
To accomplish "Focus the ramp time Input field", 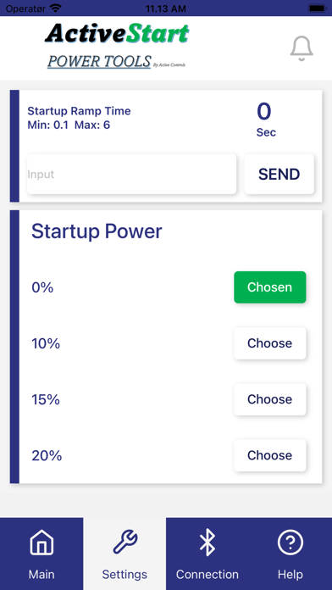I will tap(131, 175).
